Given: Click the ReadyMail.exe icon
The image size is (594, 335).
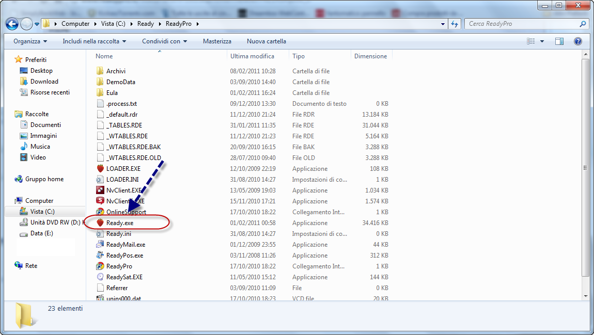Looking at the screenshot, I should tap(100, 245).
